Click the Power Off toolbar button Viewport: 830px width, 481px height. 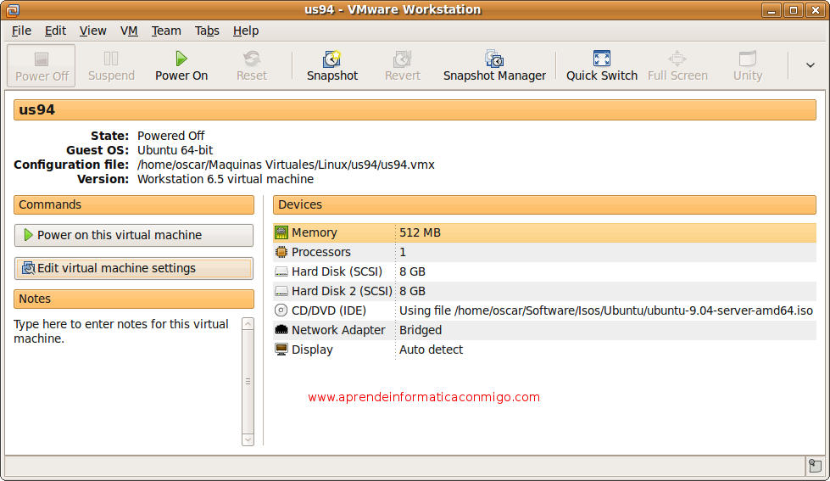[x=42, y=65]
